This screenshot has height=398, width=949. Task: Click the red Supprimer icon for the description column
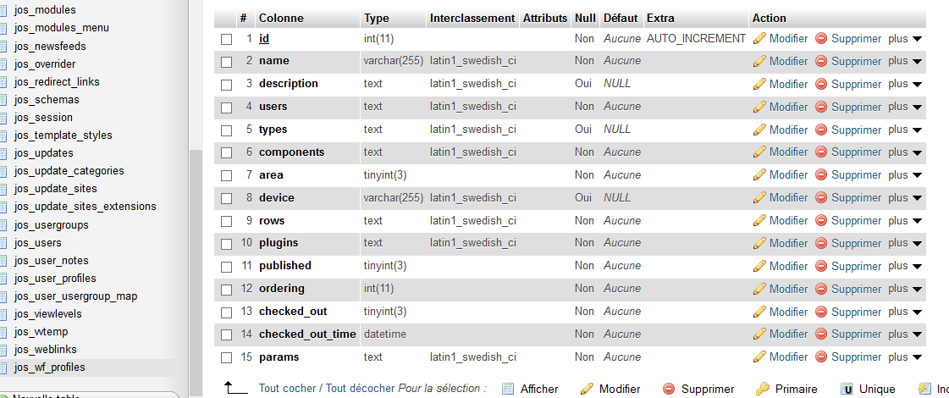[x=821, y=84]
